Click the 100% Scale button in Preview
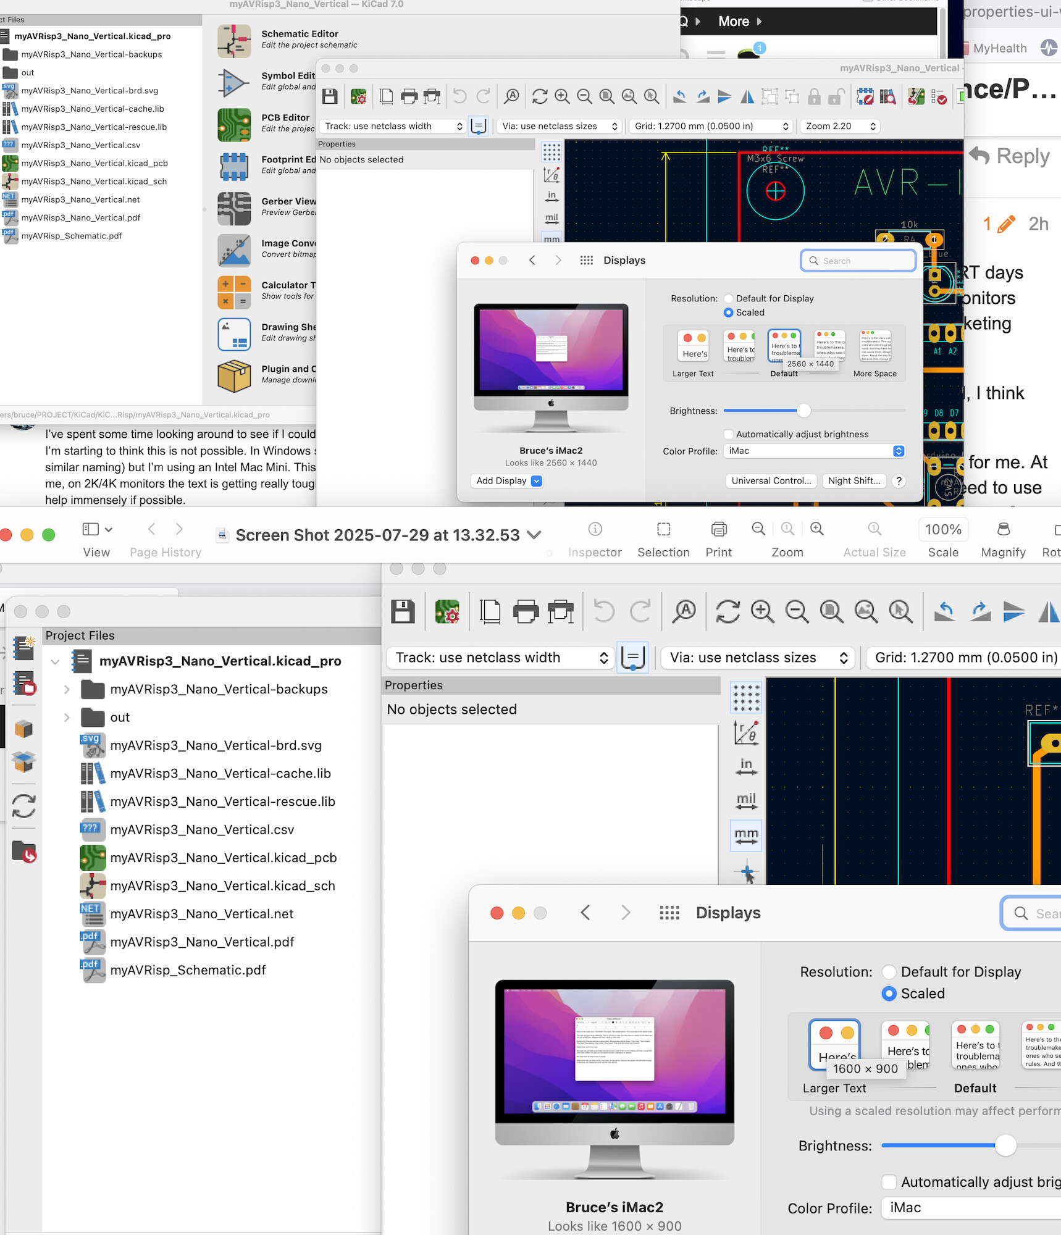 point(943,530)
